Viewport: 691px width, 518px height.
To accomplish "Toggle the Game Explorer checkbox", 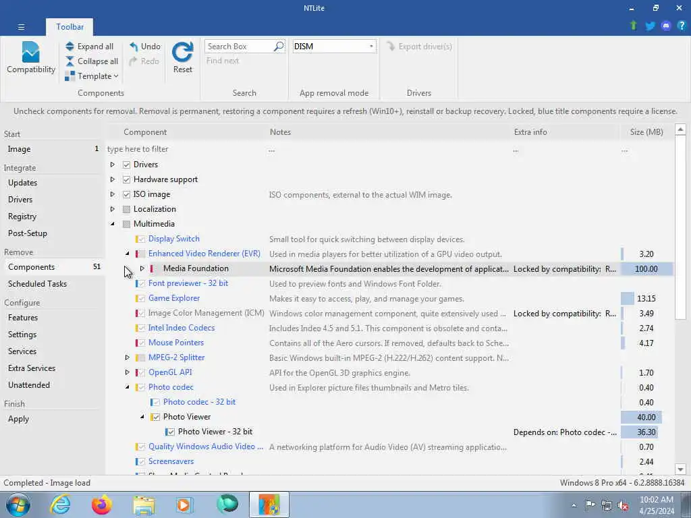I will (x=142, y=299).
